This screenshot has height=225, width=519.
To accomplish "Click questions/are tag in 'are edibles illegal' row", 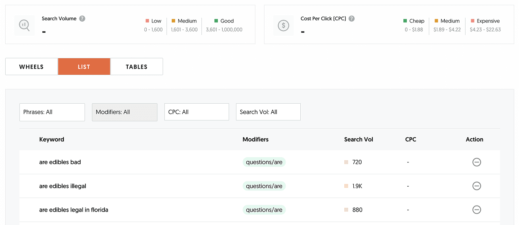I will (264, 186).
